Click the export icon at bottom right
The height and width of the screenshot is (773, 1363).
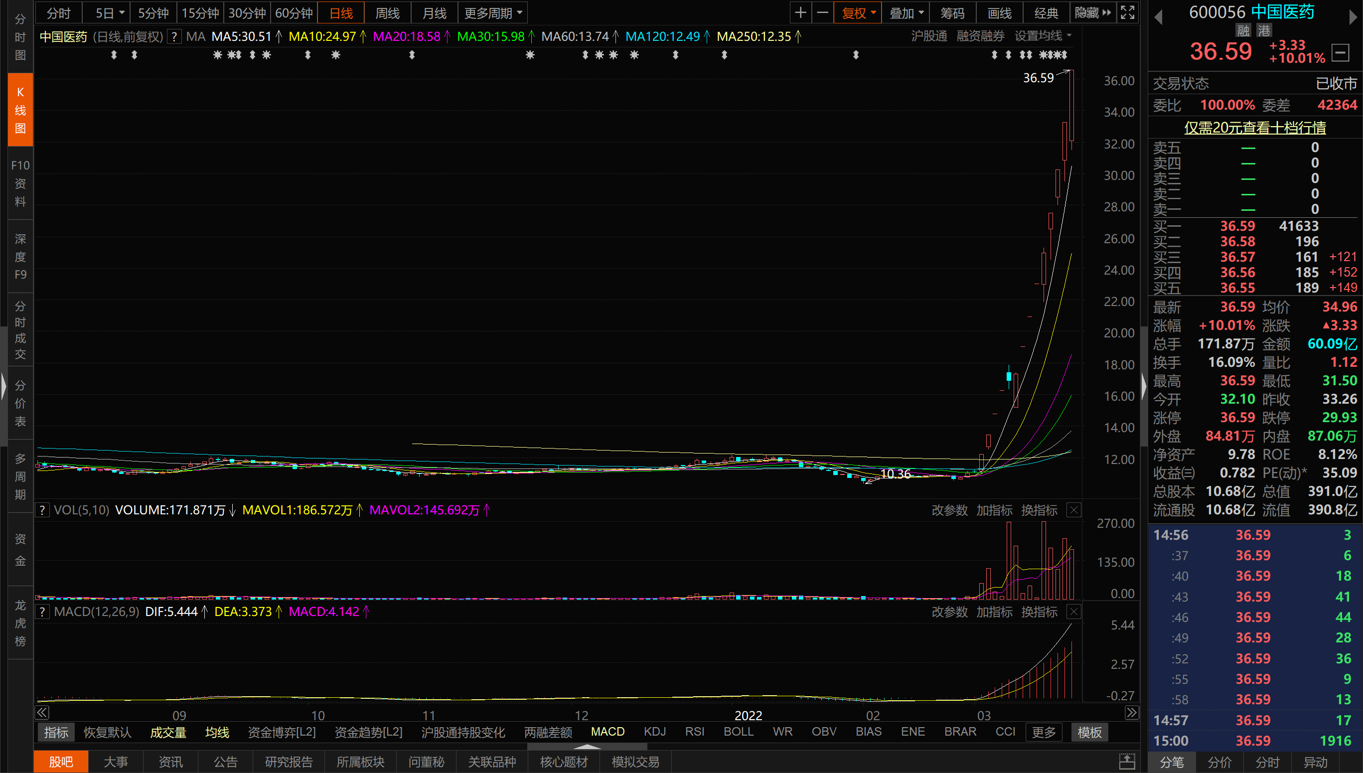click(x=1127, y=762)
